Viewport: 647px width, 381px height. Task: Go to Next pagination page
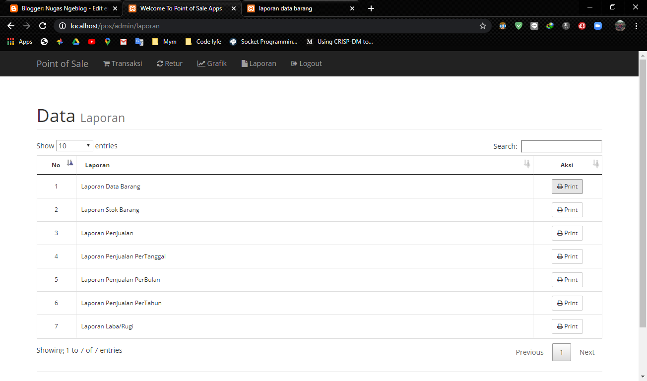point(587,352)
